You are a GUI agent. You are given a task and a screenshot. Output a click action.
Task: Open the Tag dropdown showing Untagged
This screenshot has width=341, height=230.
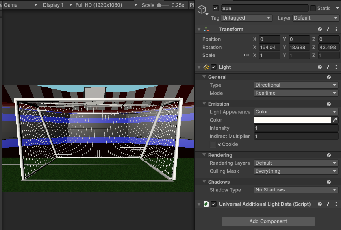(x=247, y=18)
